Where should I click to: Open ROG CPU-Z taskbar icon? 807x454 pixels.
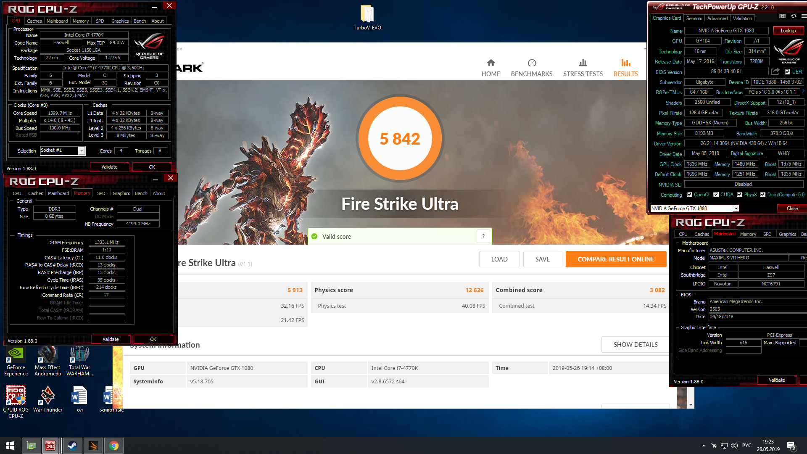[50, 446]
